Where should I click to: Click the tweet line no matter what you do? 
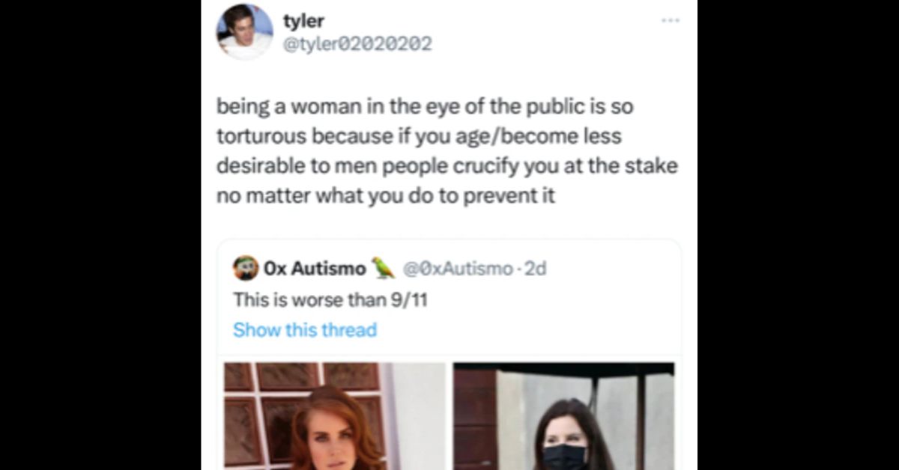click(386, 198)
